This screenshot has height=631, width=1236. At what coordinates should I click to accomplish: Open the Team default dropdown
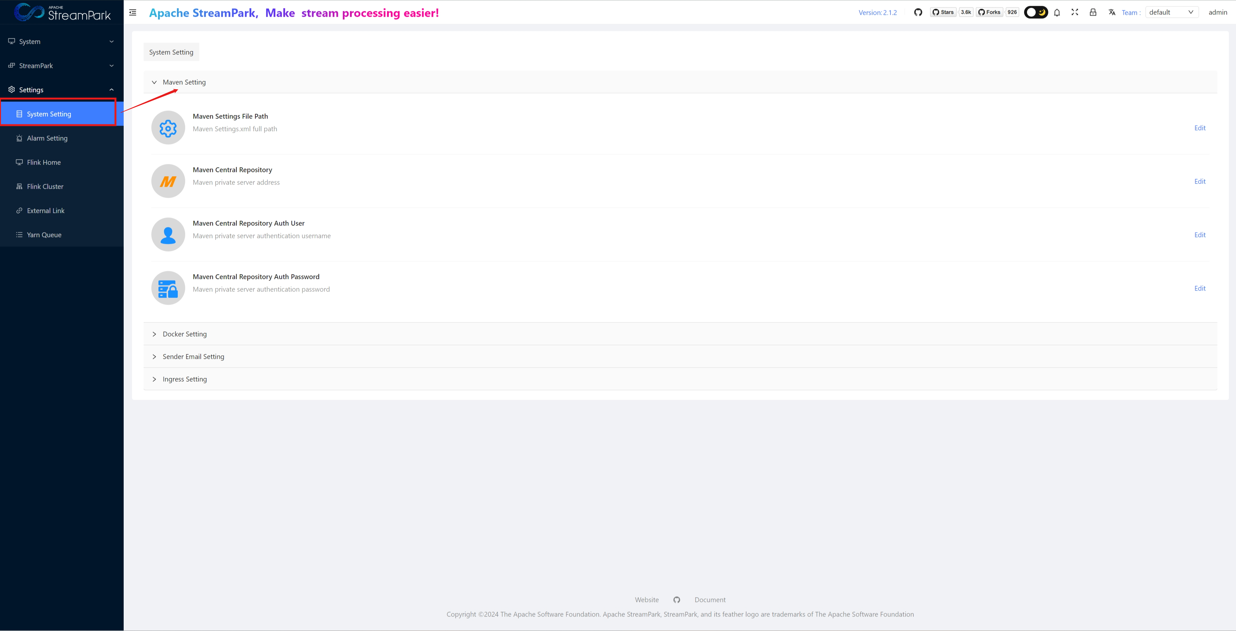click(1171, 13)
